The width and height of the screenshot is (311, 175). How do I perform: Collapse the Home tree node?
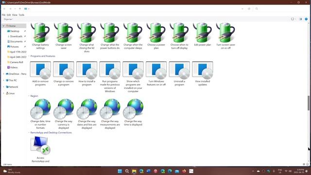pos(3,26)
